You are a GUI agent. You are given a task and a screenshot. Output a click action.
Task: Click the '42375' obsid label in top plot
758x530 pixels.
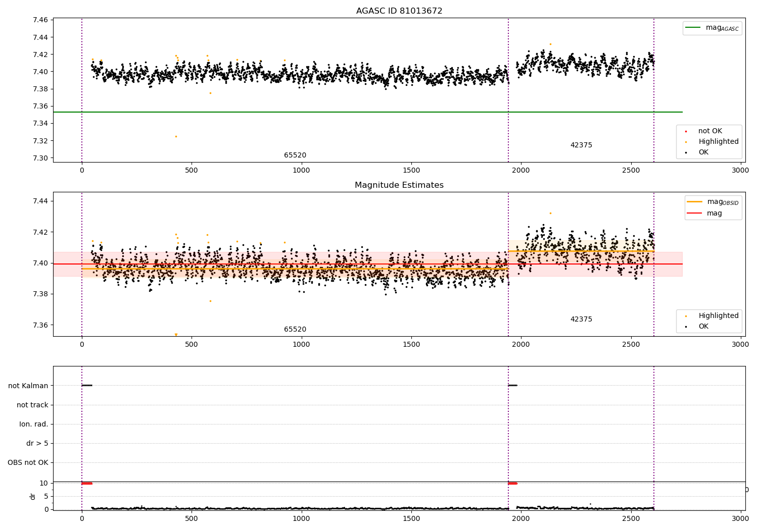point(581,145)
